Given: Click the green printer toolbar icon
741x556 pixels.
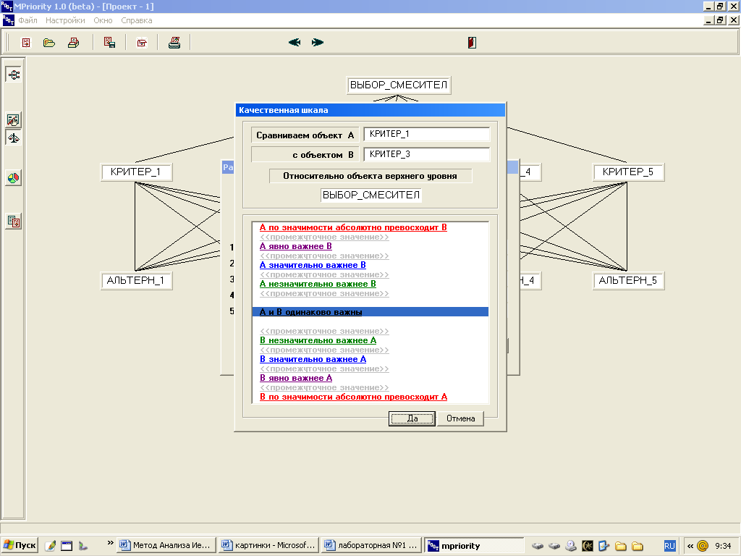Looking at the screenshot, I should (x=174, y=43).
